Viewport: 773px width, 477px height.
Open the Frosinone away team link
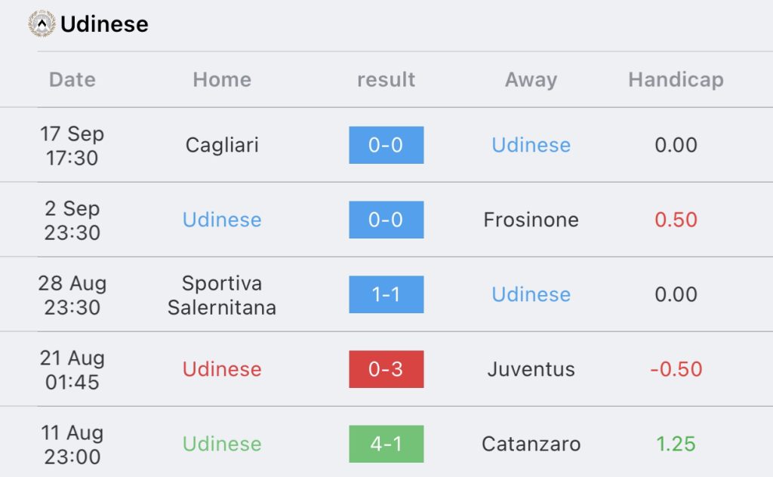point(531,220)
